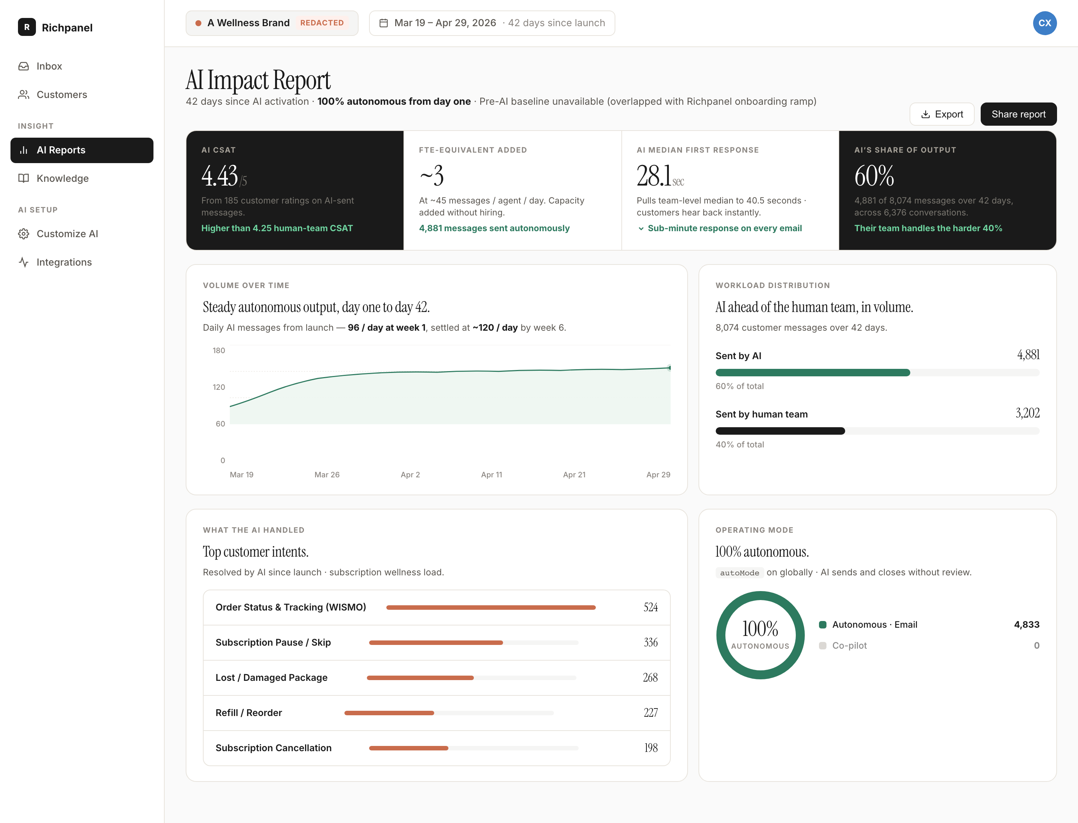
Task: Click the AI's Share of Output card
Action: (x=947, y=190)
